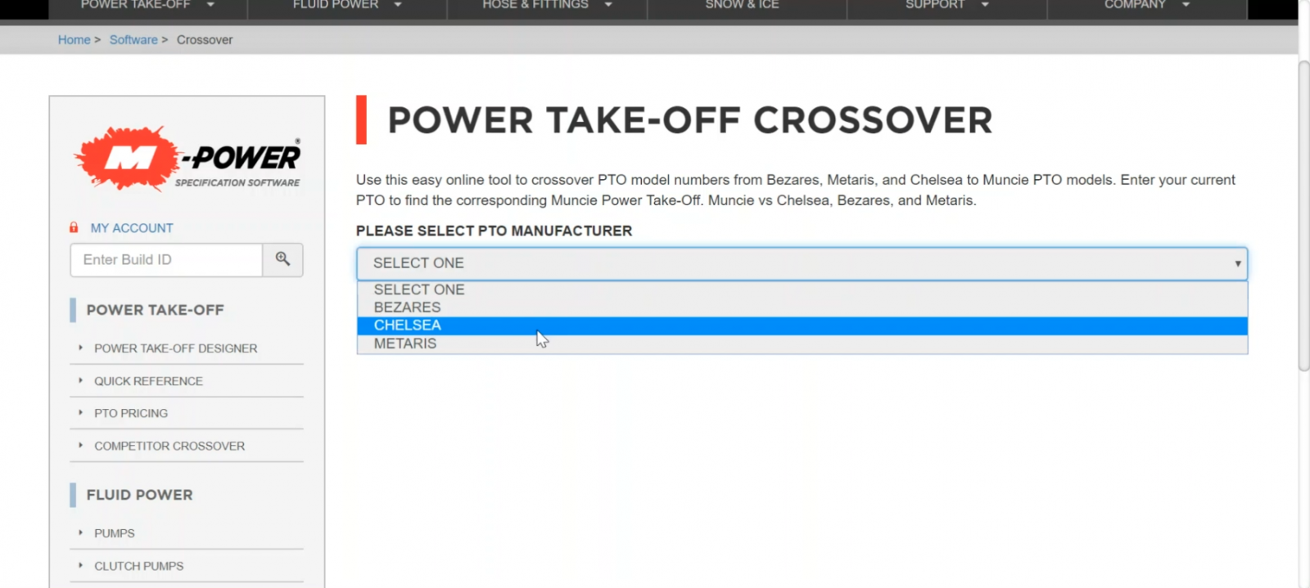This screenshot has height=588, width=1310.
Task: Click the Power Take-Off Crossover page title
Action: point(689,120)
